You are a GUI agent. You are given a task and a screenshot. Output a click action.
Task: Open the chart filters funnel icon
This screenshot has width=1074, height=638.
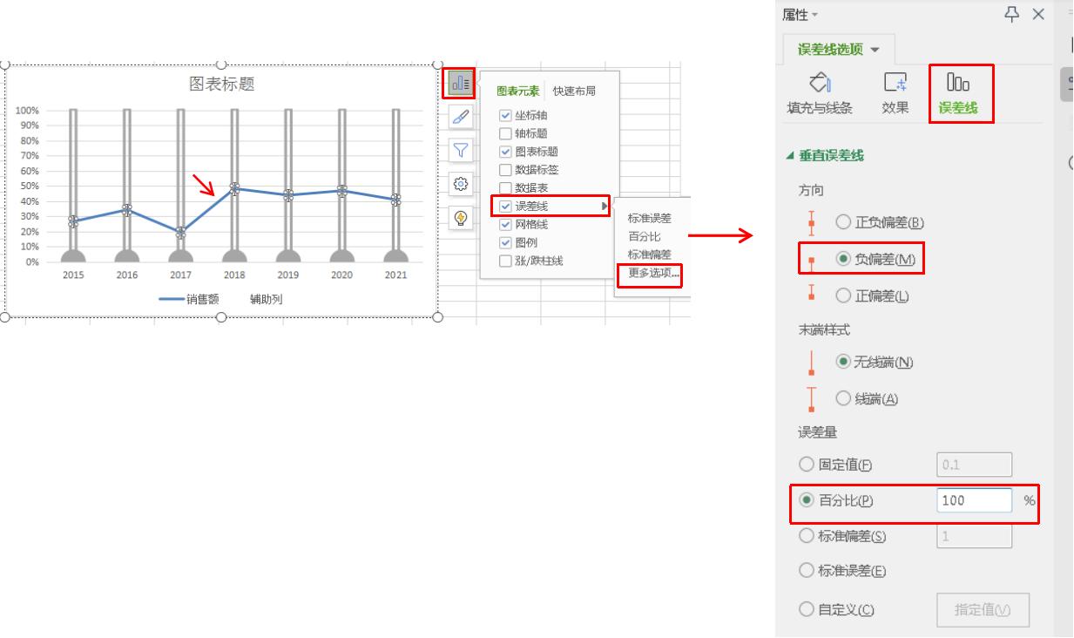[x=460, y=151]
